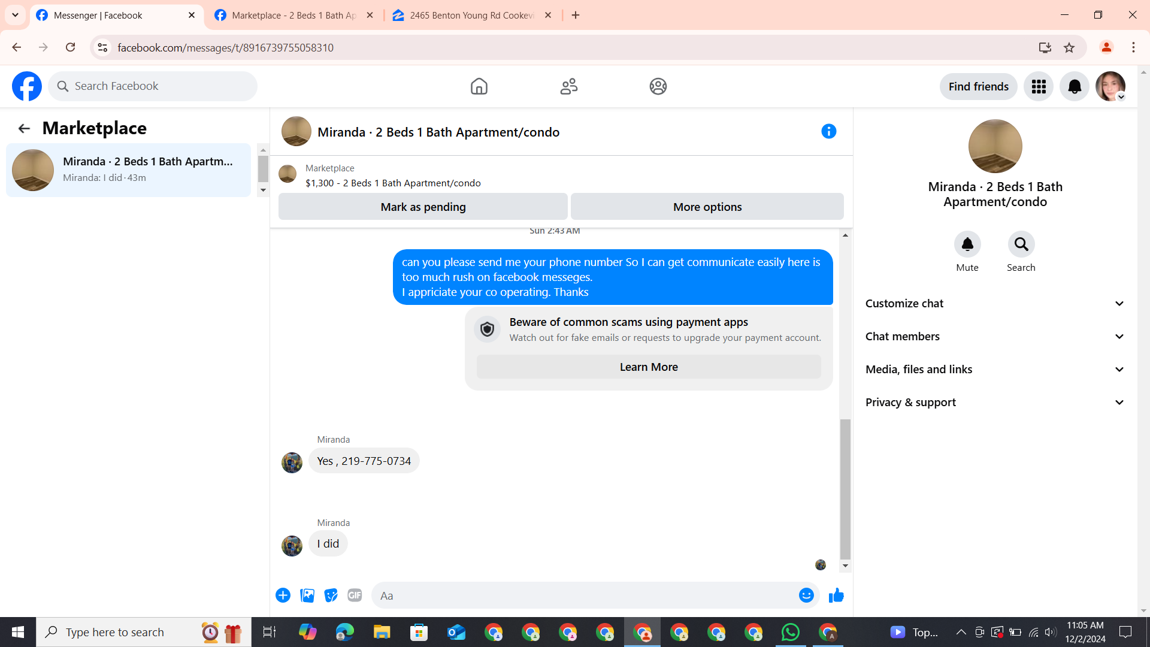Open Miranda chat in Marketplace list
The image size is (1150, 647).
[128, 170]
